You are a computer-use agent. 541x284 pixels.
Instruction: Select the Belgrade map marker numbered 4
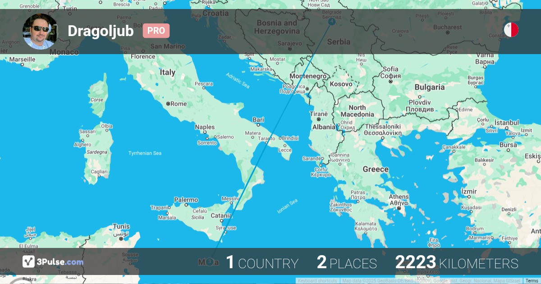[332, 21]
